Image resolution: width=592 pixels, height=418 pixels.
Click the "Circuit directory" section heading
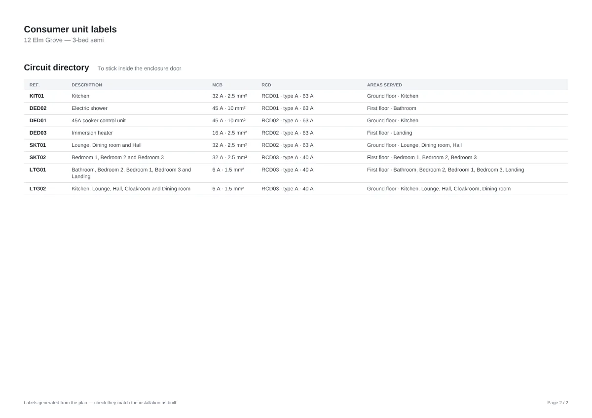[x=57, y=68]
